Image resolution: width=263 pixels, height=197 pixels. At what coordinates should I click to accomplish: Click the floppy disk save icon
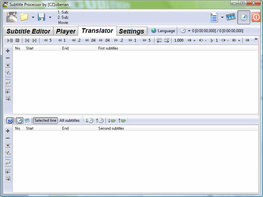41,17
